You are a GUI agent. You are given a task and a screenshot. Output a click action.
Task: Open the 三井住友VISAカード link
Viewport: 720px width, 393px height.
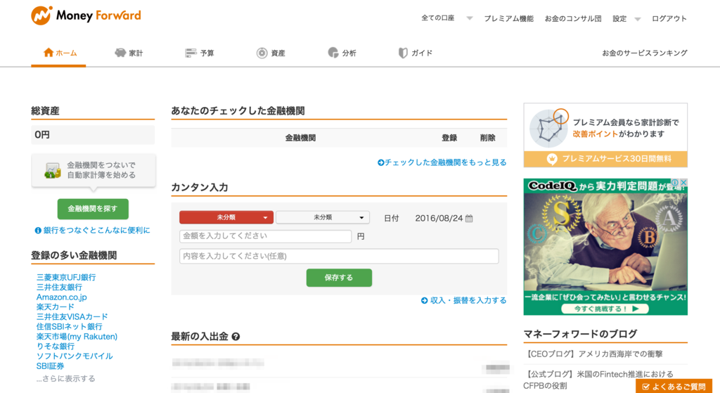[x=72, y=317]
